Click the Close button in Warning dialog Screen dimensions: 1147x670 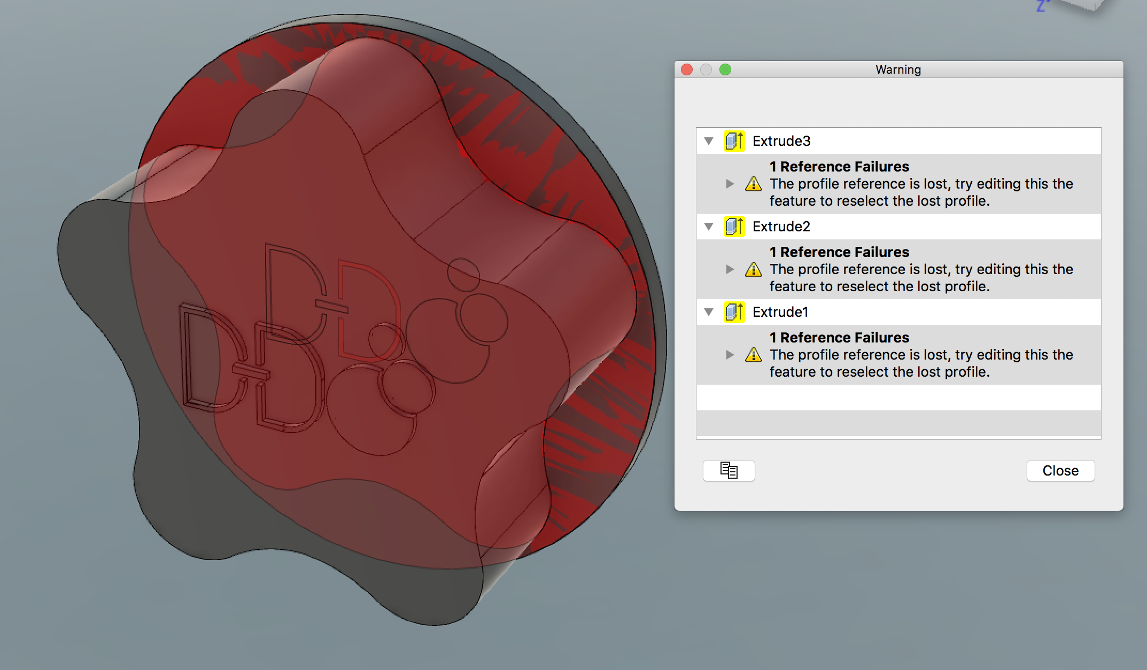(1060, 471)
